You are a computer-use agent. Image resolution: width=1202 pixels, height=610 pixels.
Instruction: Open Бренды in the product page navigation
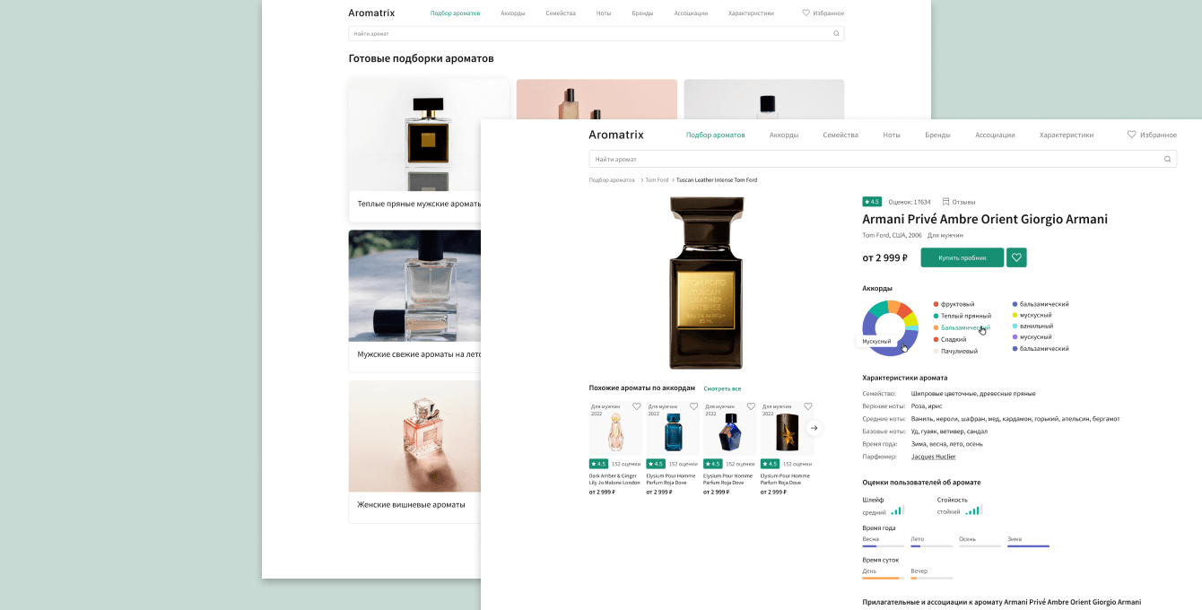pos(937,135)
